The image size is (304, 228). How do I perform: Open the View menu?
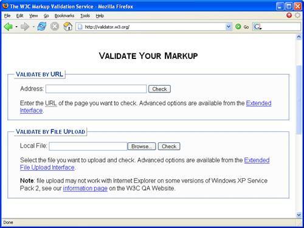pyautogui.click(x=33, y=16)
